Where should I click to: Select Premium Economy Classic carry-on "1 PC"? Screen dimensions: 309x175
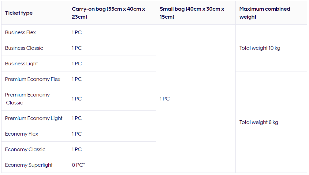[x=77, y=99]
